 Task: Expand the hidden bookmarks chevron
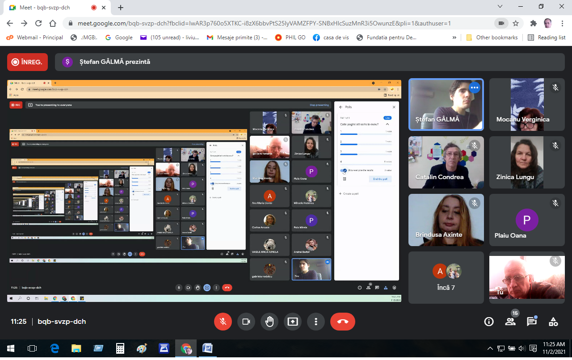(454, 38)
